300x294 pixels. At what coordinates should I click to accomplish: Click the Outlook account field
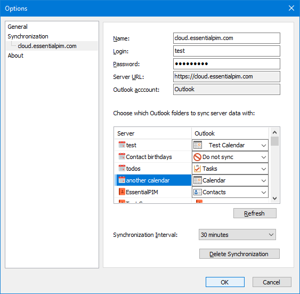pos(226,89)
